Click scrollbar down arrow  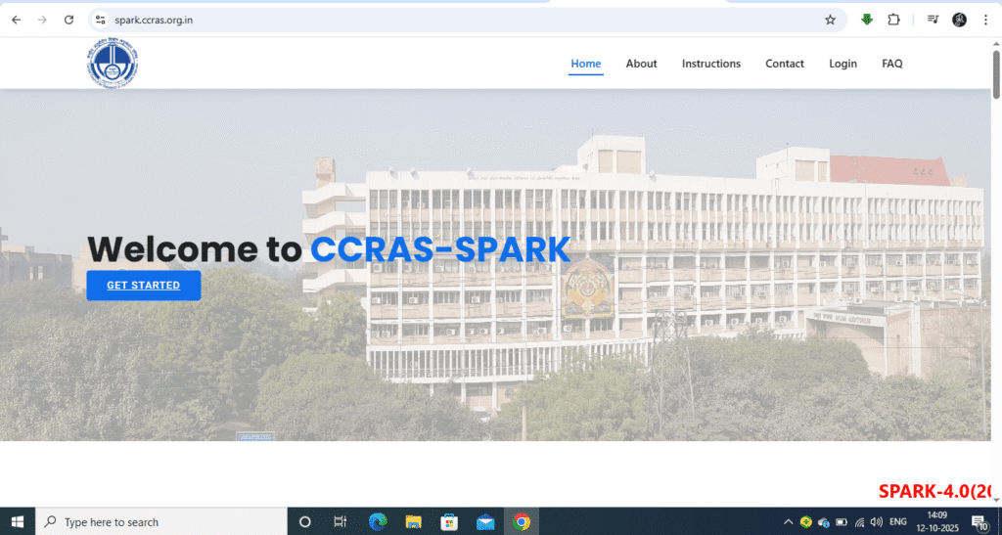pos(995,501)
